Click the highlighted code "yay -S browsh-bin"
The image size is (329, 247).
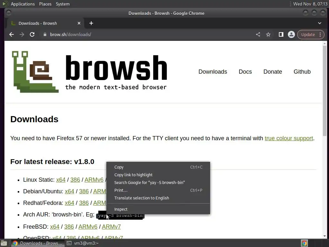coord(120,216)
